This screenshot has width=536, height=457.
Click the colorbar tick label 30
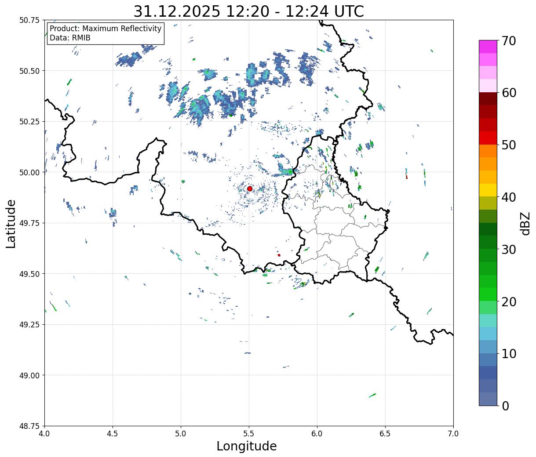[x=508, y=249]
